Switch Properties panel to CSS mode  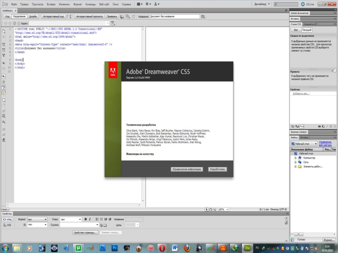pos(7,225)
